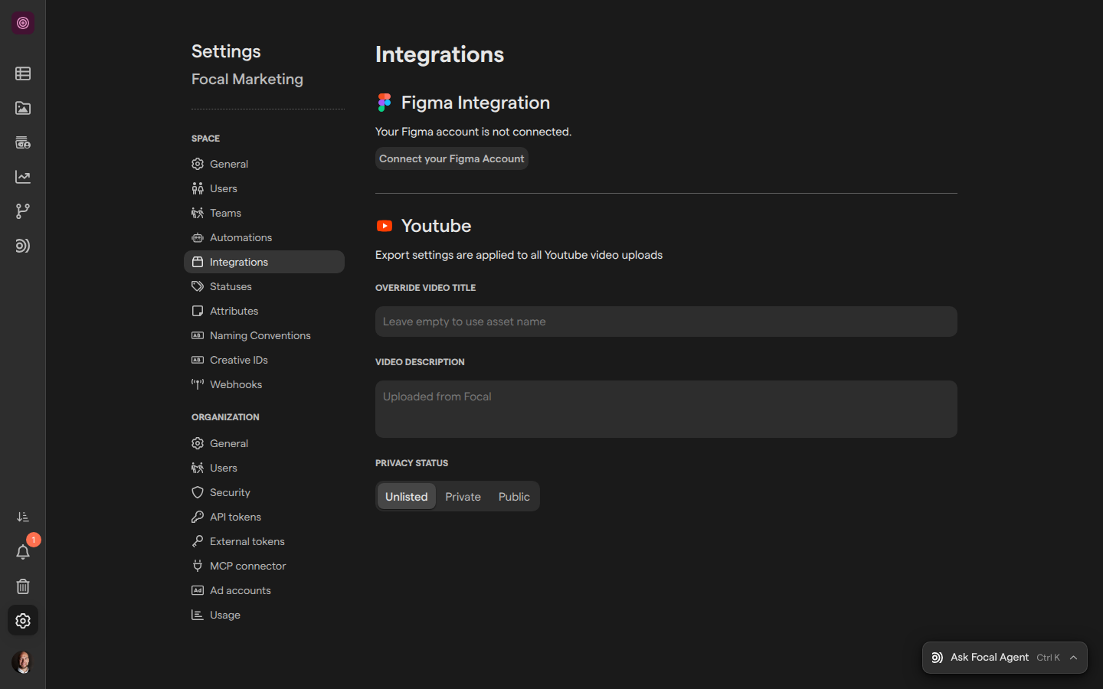The image size is (1103, 689).
Task: Expand the Ask Focal Agent chevron
Action: (x=1074, y=658)
